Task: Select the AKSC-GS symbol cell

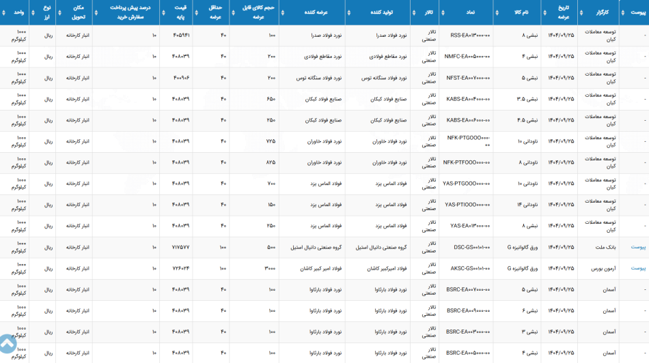Action: pyautogui.click(x=470, y=268)
